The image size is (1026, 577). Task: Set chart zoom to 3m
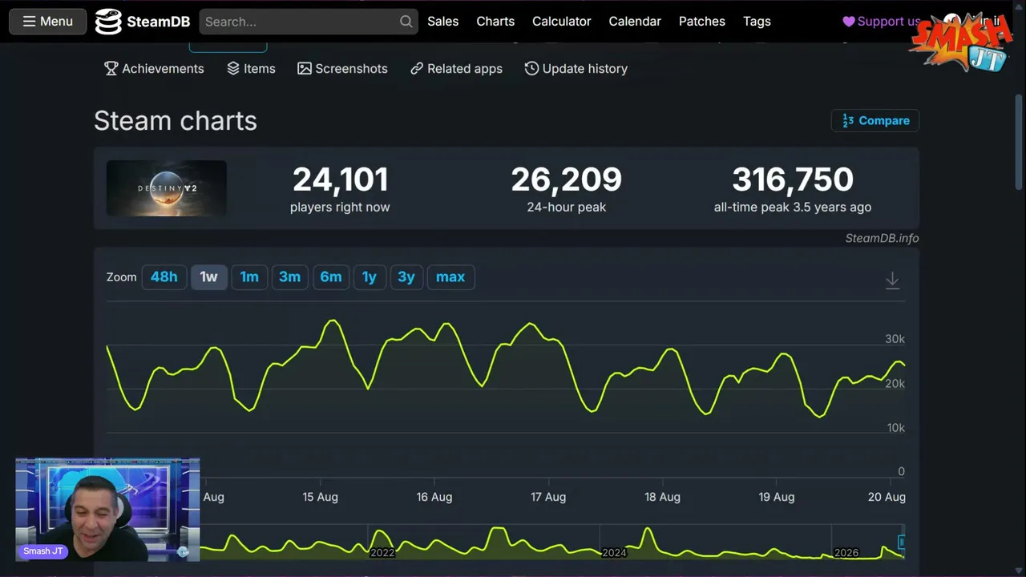289,277
